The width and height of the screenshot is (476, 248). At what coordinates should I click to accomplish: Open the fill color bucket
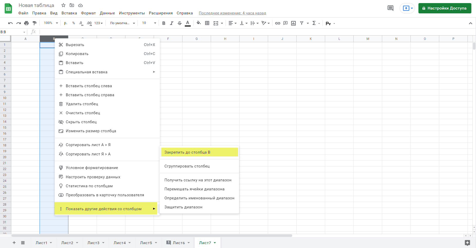tap(199, 23)
